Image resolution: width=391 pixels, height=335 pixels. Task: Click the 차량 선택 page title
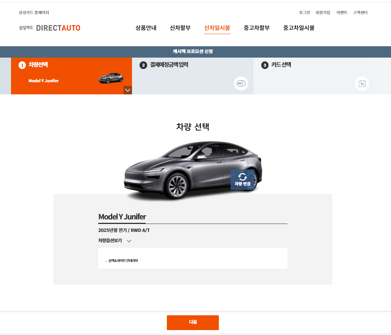[x=193, y=127]
